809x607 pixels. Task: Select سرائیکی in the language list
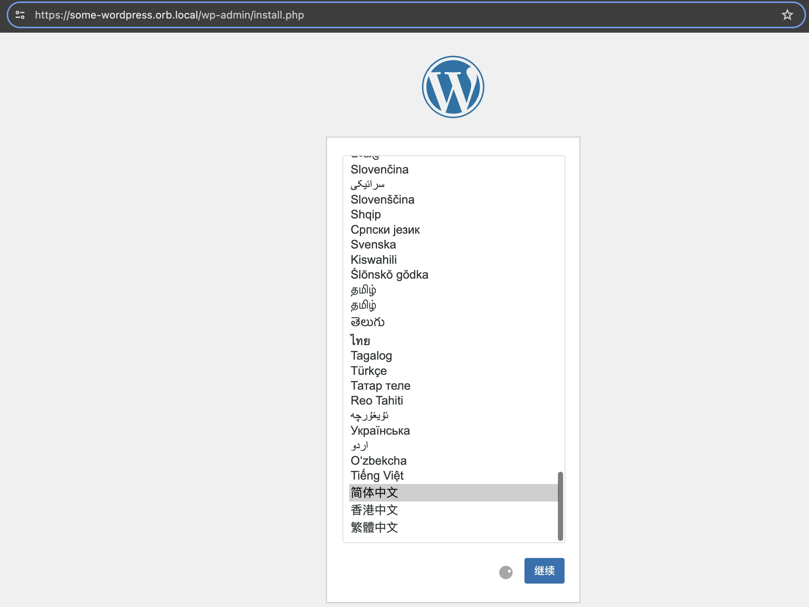click(x=454, y=184)
